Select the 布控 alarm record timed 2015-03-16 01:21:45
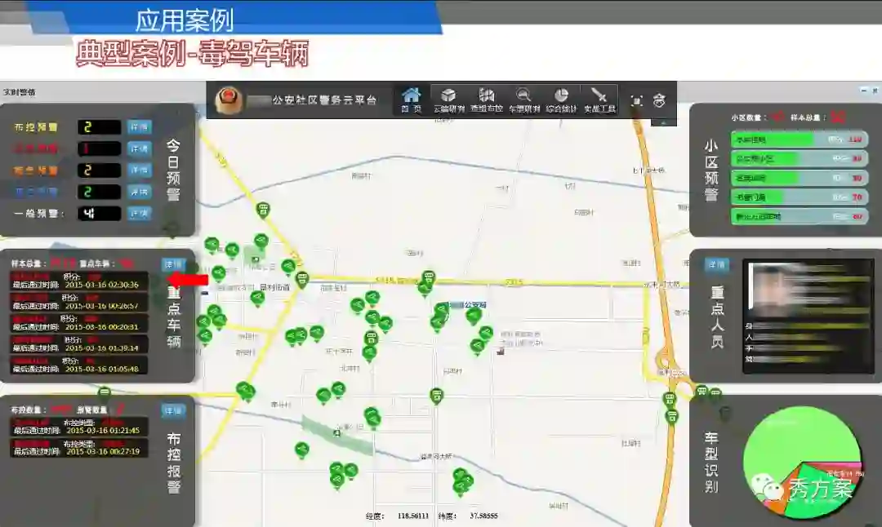Screen dimensions: 882x527 (x=78, y=427)
